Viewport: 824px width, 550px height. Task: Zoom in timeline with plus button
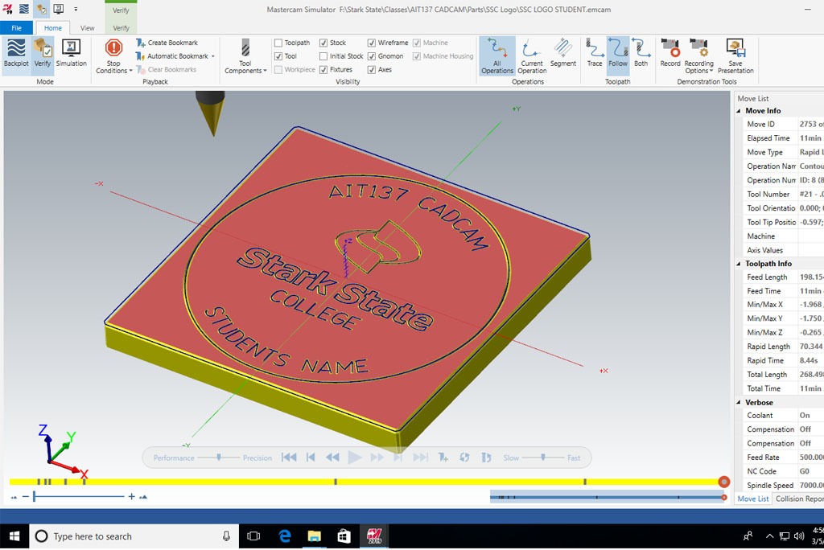(x=131, y=496)
